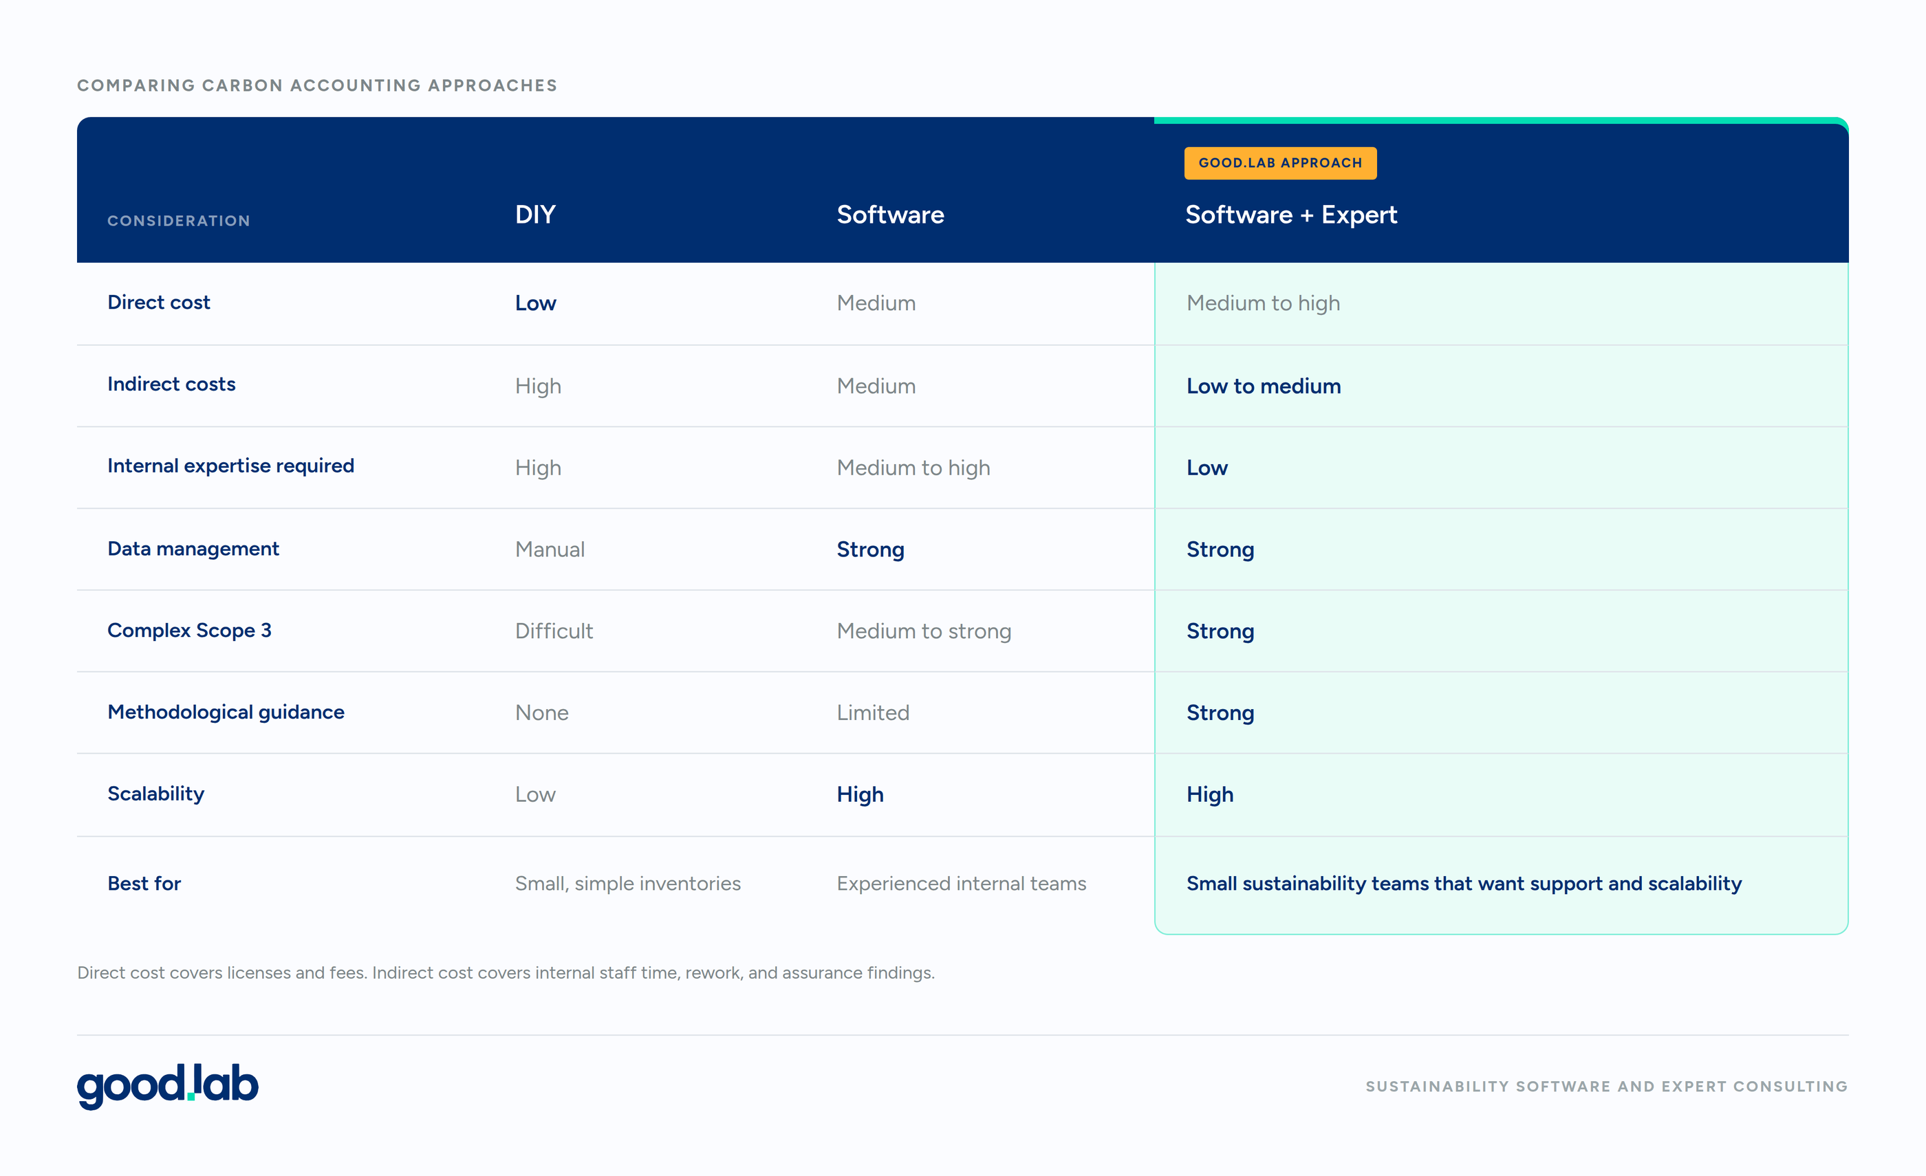Click the Scalability row label

(x=155, y=794)
